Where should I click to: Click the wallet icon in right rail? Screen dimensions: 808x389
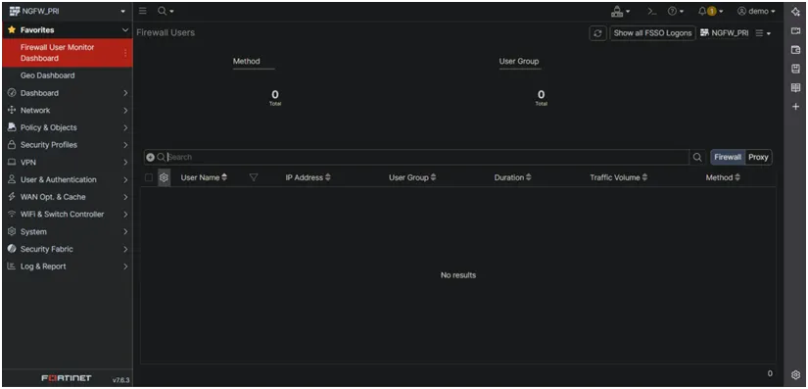tap(795, 50)
